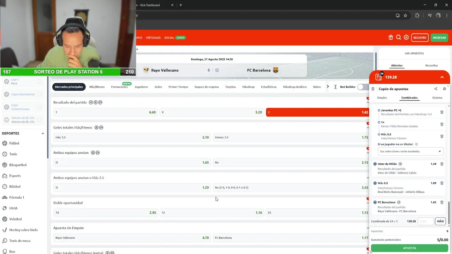The image size is (452, 254).
Task: Click the Hockey sobre hielo icon
Action: [x=5, y=230]
